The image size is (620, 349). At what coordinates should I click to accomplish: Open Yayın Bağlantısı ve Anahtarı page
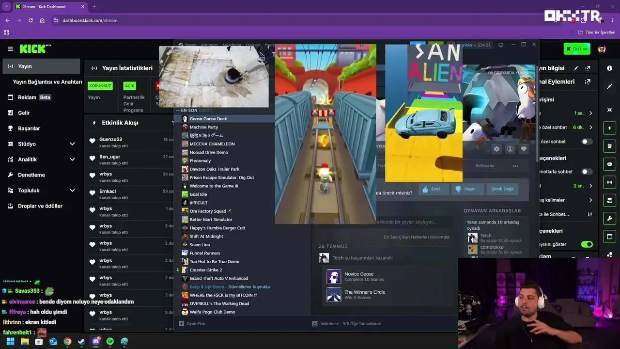(47, 82)
